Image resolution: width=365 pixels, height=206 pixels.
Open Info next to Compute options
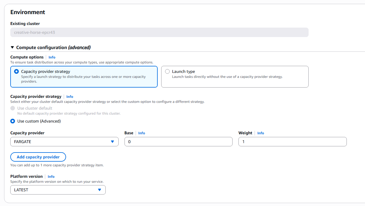(x=52, y=57)
